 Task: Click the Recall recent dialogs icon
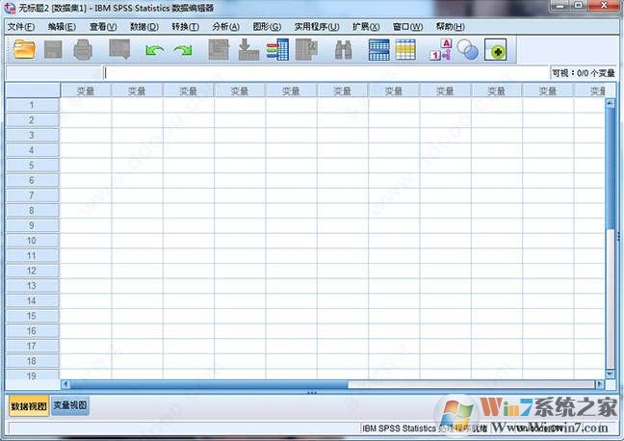click(x=119, y=49)
